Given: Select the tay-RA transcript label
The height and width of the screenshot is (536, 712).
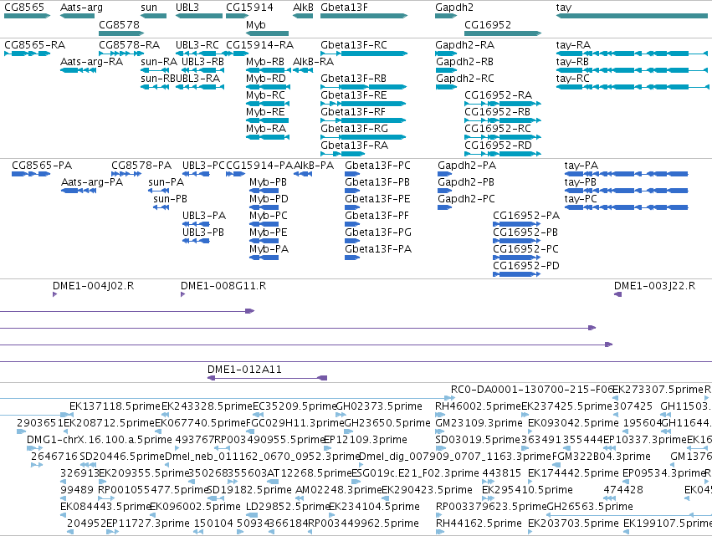Looking at the screenshot, I should pyautogui.click(x=573, y=45).
